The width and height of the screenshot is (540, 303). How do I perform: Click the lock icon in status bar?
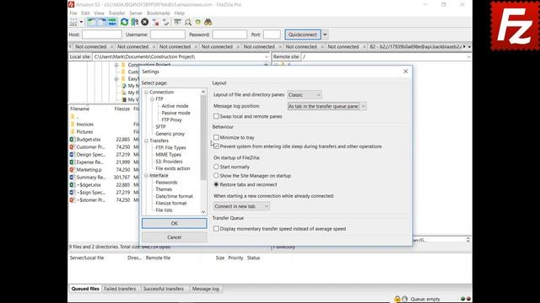pos(397,299)
